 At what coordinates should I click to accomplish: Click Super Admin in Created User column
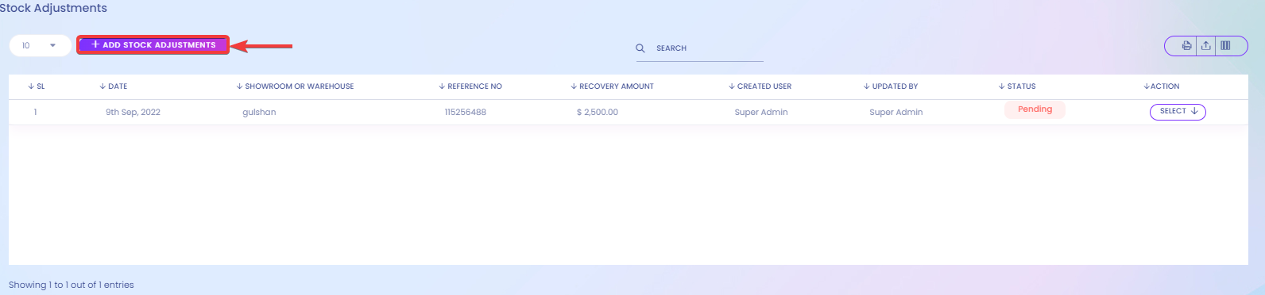(x=761, y=113)
